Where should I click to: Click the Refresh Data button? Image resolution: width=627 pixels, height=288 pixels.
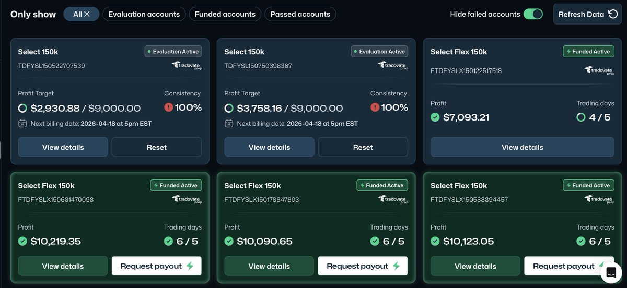pos(588,14)
